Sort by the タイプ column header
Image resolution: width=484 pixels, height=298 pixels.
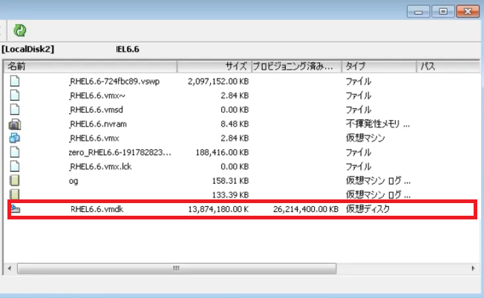tap(379, 66)
